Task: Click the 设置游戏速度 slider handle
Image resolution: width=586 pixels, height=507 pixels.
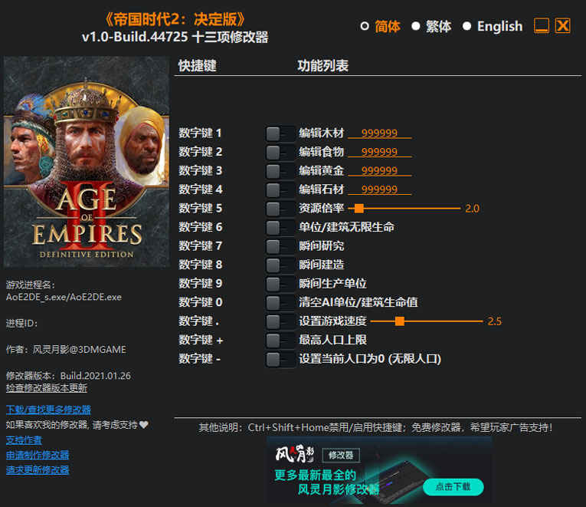Action: [x=400, y=321]
